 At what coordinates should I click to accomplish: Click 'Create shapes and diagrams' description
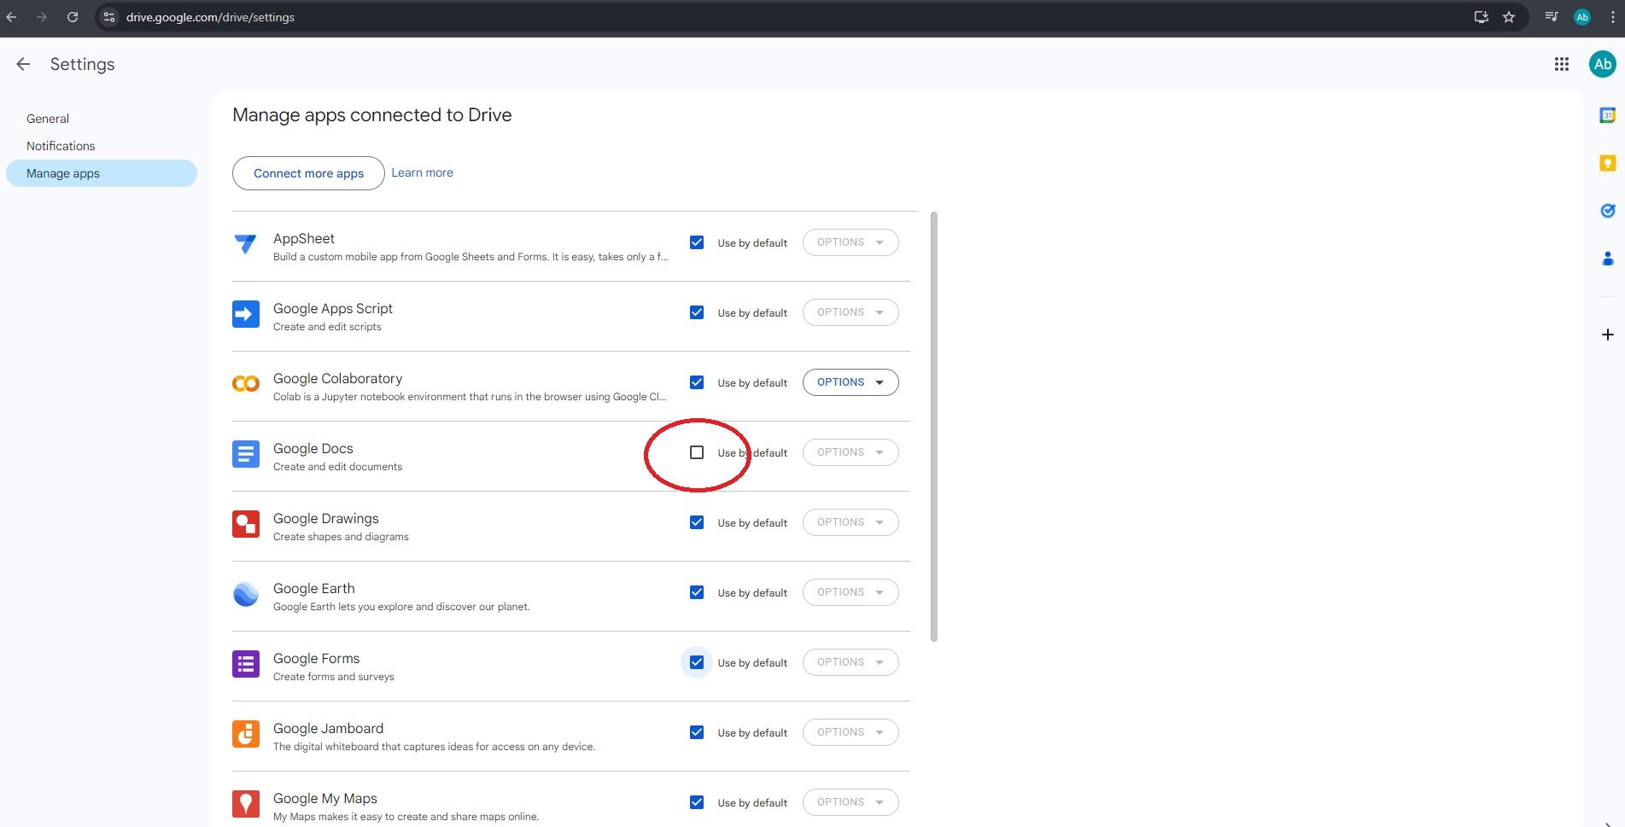tap(341, 537)
